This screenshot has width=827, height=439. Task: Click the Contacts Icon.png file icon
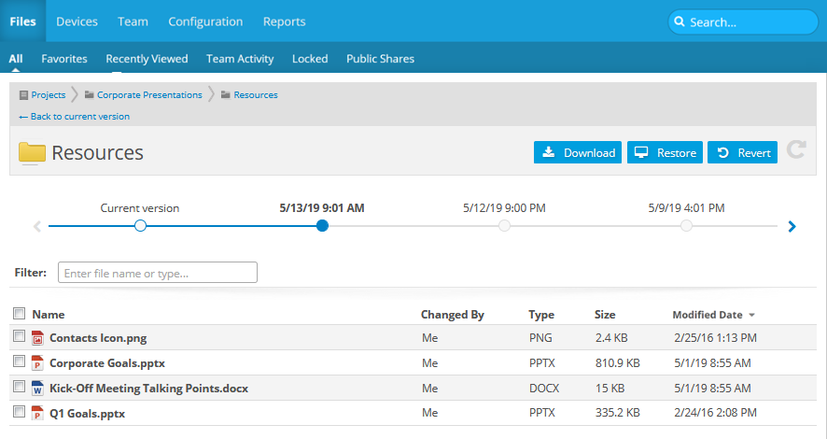point(38,337)
